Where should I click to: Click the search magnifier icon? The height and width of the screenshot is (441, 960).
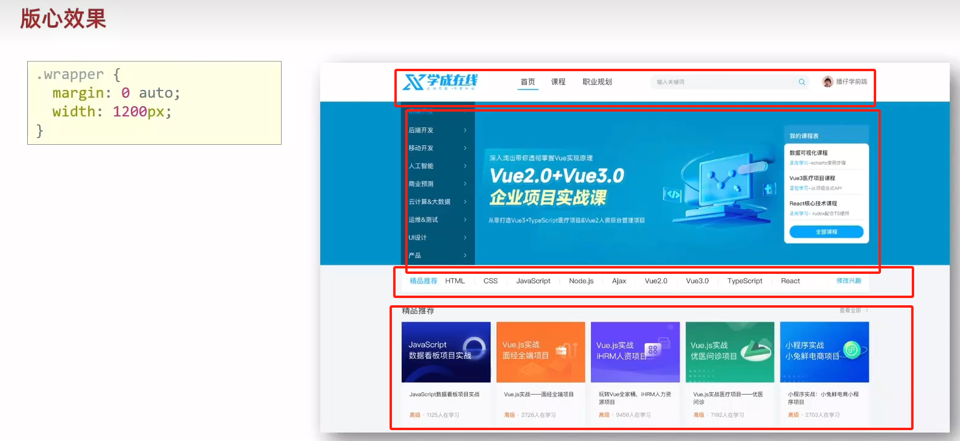tap(802, 82)
